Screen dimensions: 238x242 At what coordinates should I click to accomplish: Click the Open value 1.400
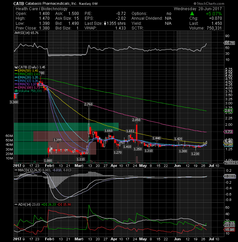[44, 14]
